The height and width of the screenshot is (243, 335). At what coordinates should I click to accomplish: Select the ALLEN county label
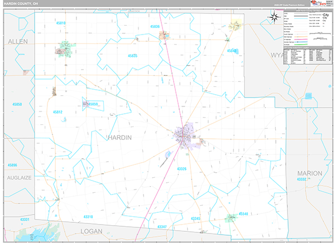18,41
